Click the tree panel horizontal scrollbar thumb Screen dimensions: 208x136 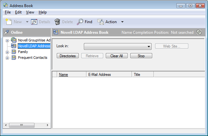22,125
